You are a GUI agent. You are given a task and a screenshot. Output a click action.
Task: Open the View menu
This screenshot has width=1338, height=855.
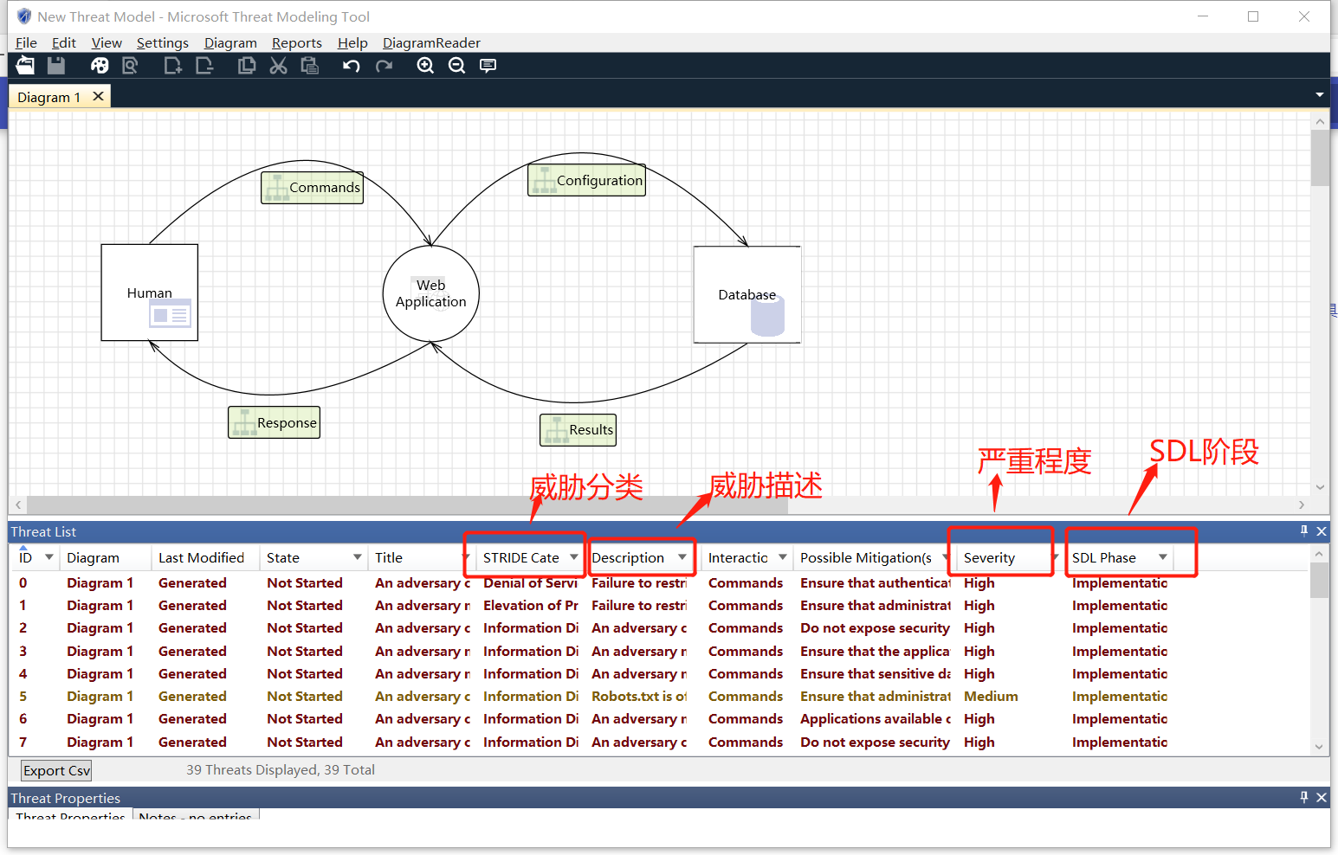click(107, 42)
